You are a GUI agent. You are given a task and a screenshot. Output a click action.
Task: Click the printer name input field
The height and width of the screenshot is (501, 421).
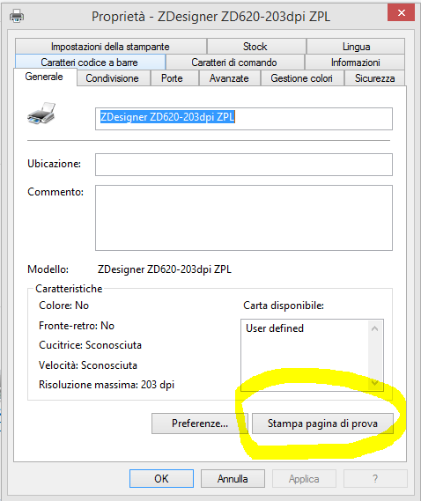click(x=244, y=119)
